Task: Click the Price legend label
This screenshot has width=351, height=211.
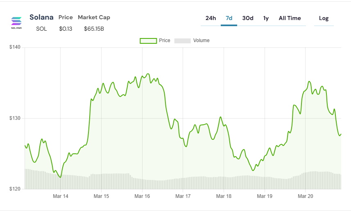Action: pyautogui.click(x=165, y=40)
